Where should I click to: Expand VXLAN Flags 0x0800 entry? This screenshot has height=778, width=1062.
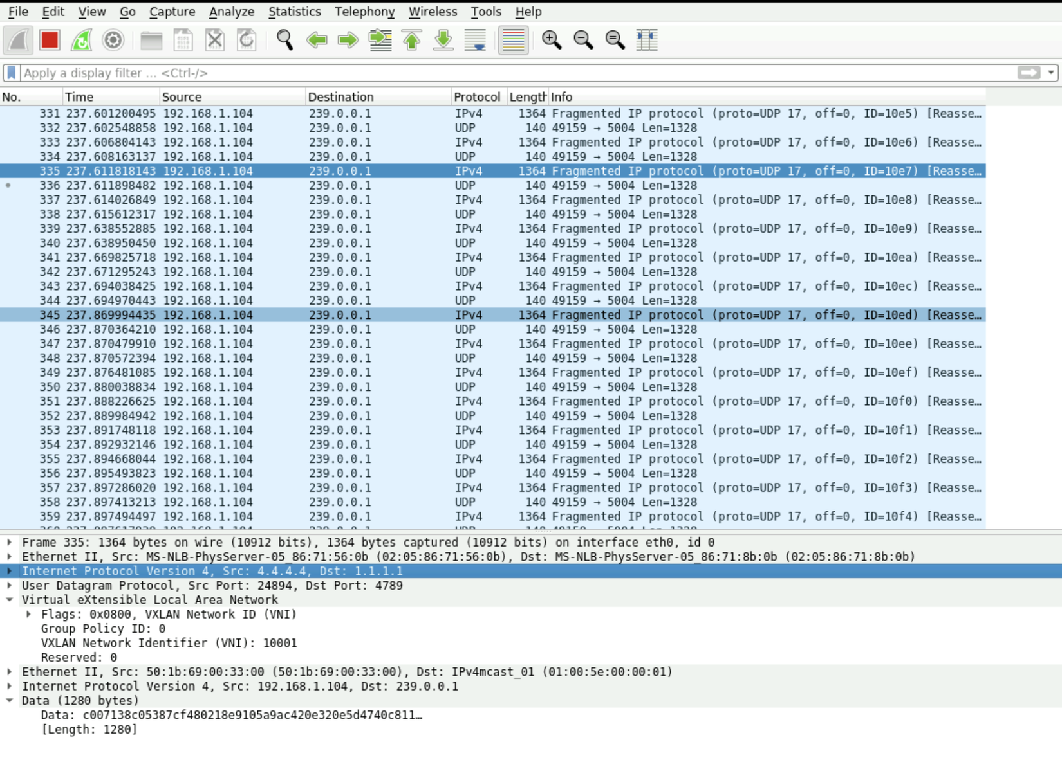click(29, 614)
